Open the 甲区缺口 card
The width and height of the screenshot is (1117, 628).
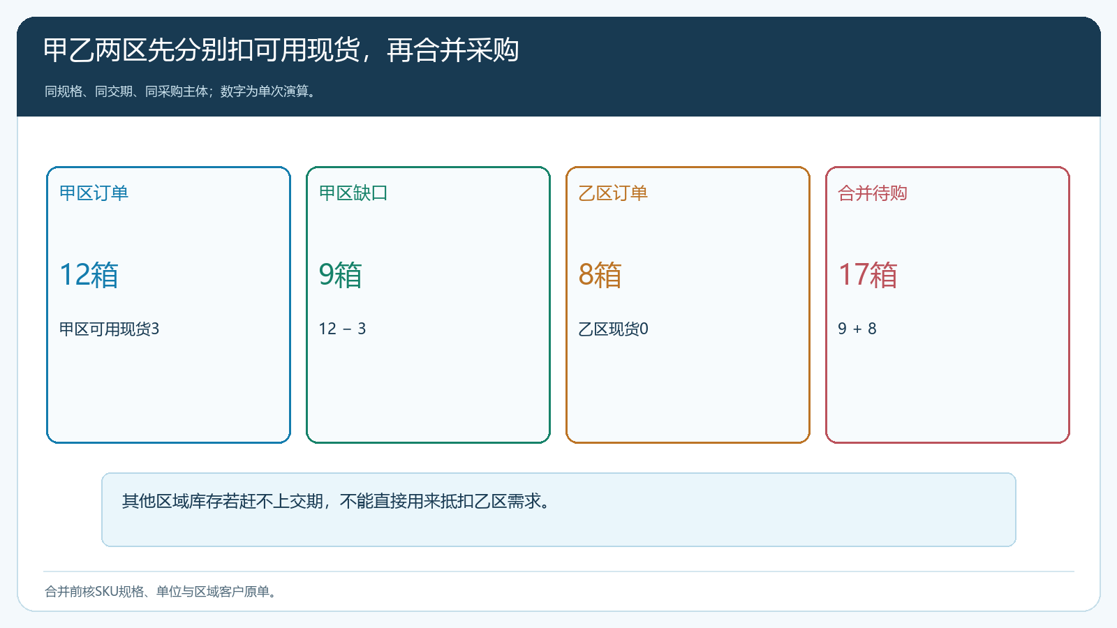428,305
